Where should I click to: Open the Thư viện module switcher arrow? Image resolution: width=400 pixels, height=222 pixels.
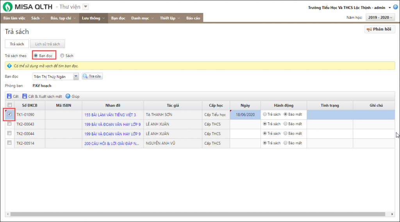pos(86,7)
